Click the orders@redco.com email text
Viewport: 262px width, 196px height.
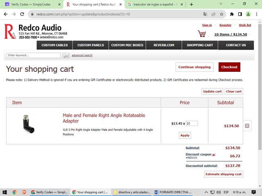click(52, 37)
